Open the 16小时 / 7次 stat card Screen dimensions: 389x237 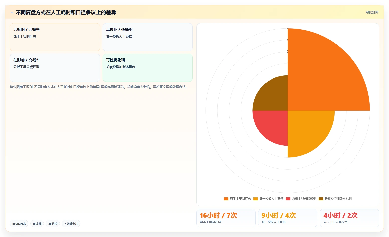(226, 218)
